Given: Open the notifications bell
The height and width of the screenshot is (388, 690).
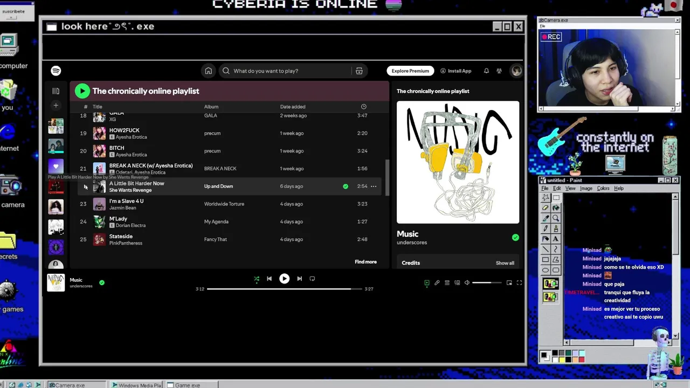Looking at the screenshot, I should coord(486,71).
